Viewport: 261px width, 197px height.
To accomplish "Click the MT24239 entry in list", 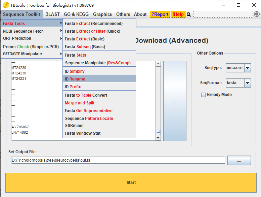I will click(19, 68).
